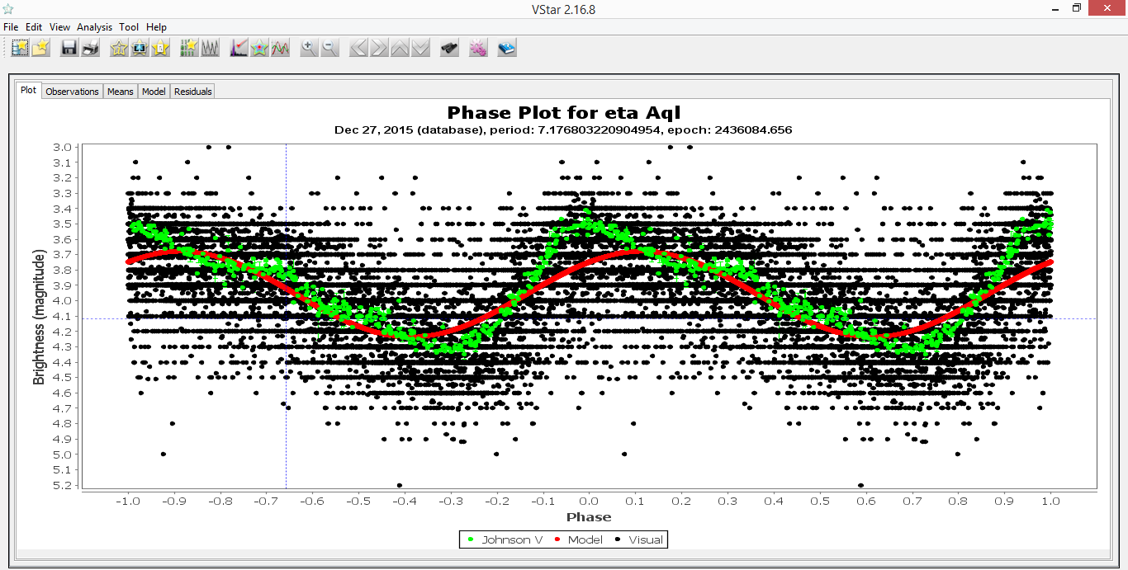Image resolution: width=1128 pixels, height=570 pixels.
Task: Click the binoculars search icon
Action: coord(449,48)
